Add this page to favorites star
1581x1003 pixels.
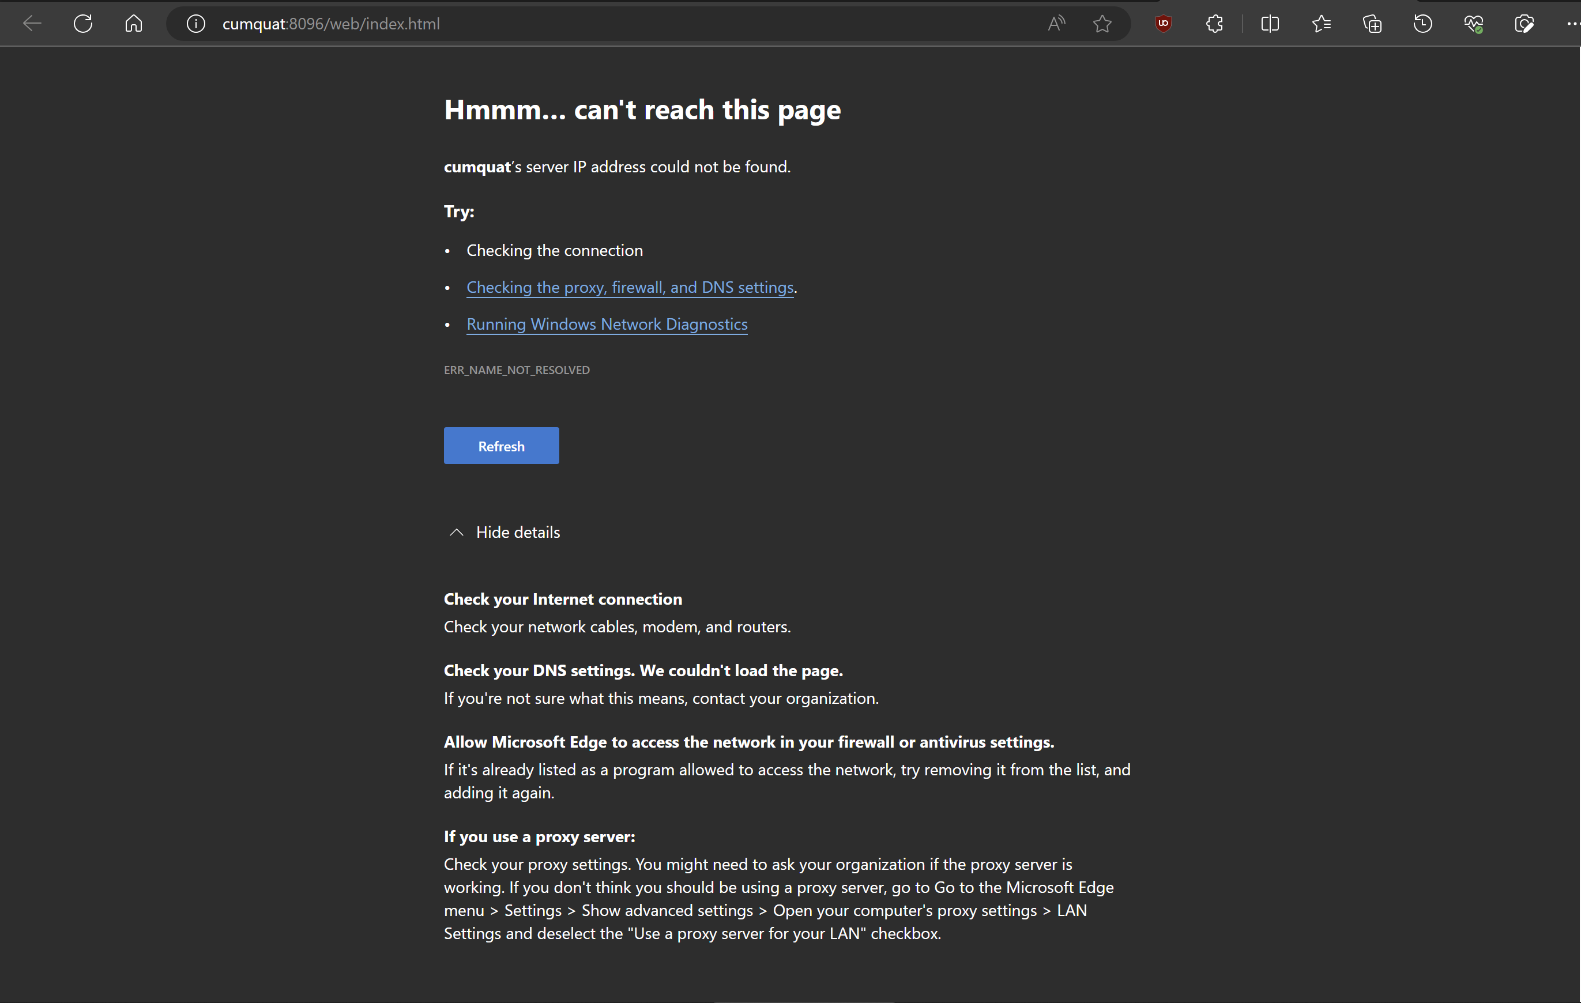tap(1102, 24)
